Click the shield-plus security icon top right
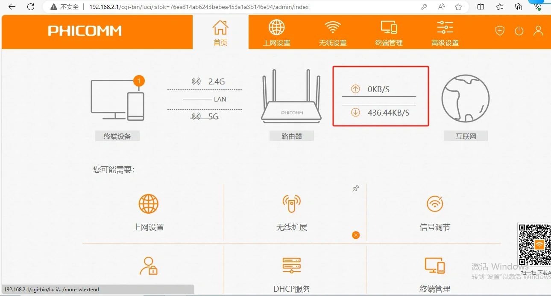The width and height of the screenshot is (551, 296). pyautogui.click(x=499, y=30)
